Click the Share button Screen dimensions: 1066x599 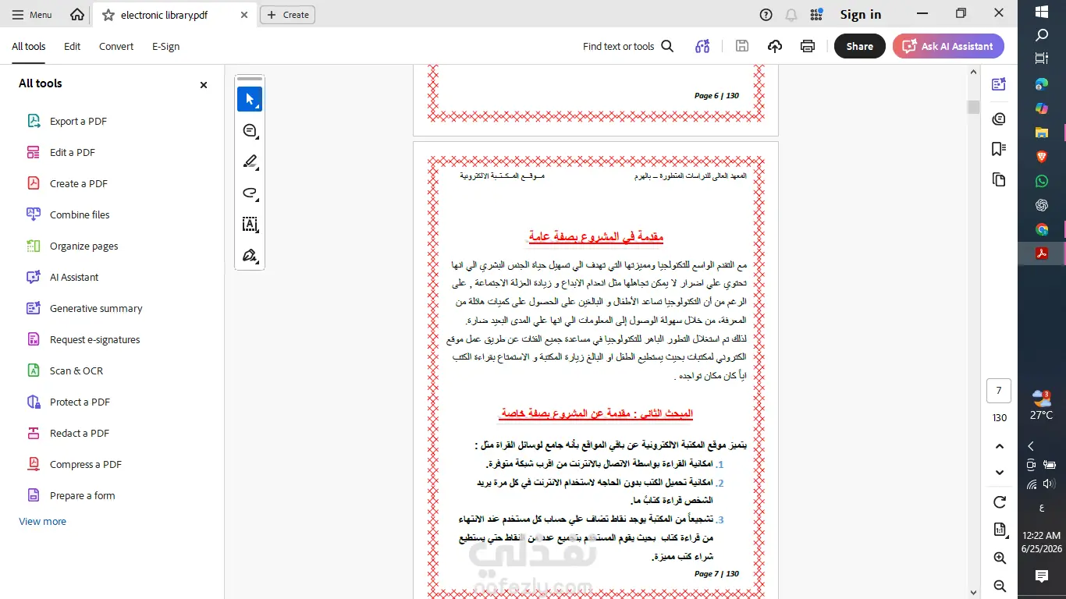pyautogui.click(x=860, y=46)
